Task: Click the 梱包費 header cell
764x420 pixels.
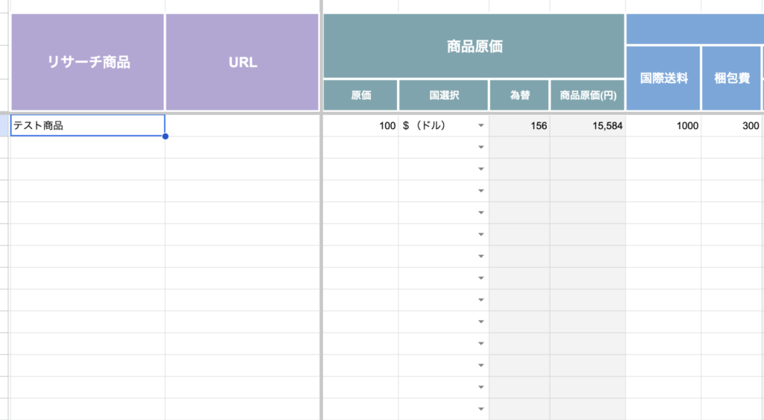Action: click(x=731, y=78)
